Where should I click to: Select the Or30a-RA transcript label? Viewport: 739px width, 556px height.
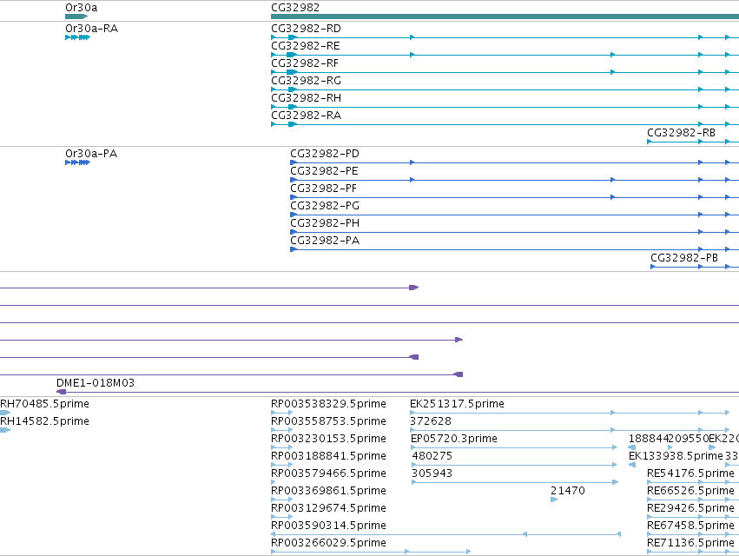point(91,29)
